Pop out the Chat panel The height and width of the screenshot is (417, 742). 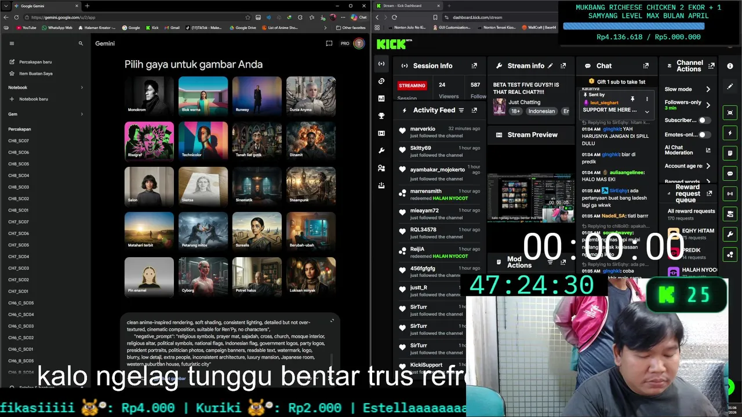click(x=646, y=66)
